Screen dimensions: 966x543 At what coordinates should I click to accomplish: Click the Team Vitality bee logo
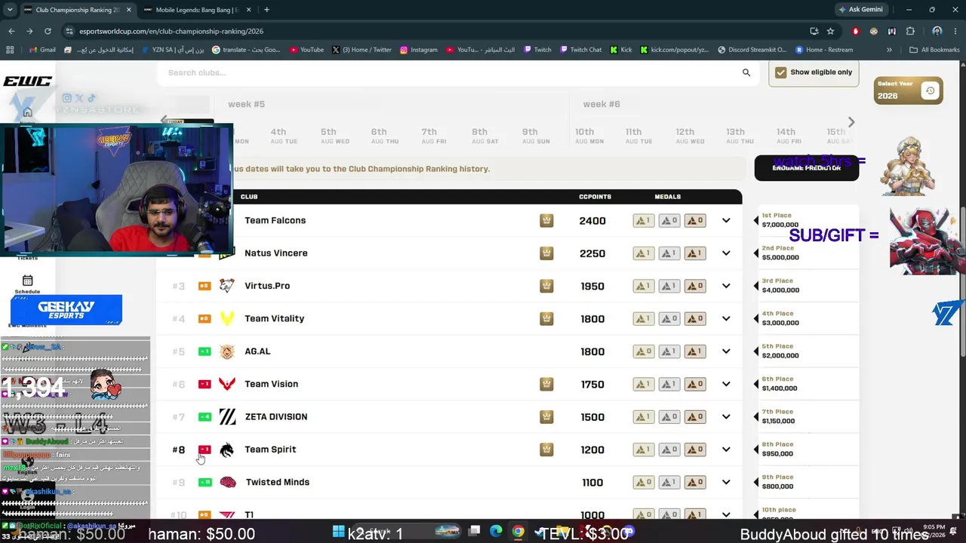[x=226, y=318]
